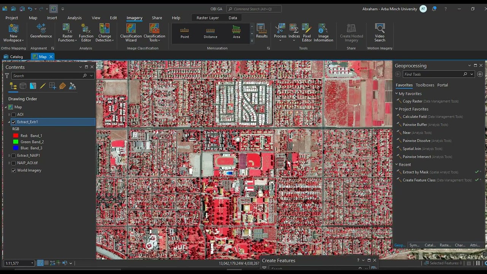Switch to the Portal tab in Geoprocessing
Image resolution: width=487 pixels, height=274 pixels.
(442, 85)
